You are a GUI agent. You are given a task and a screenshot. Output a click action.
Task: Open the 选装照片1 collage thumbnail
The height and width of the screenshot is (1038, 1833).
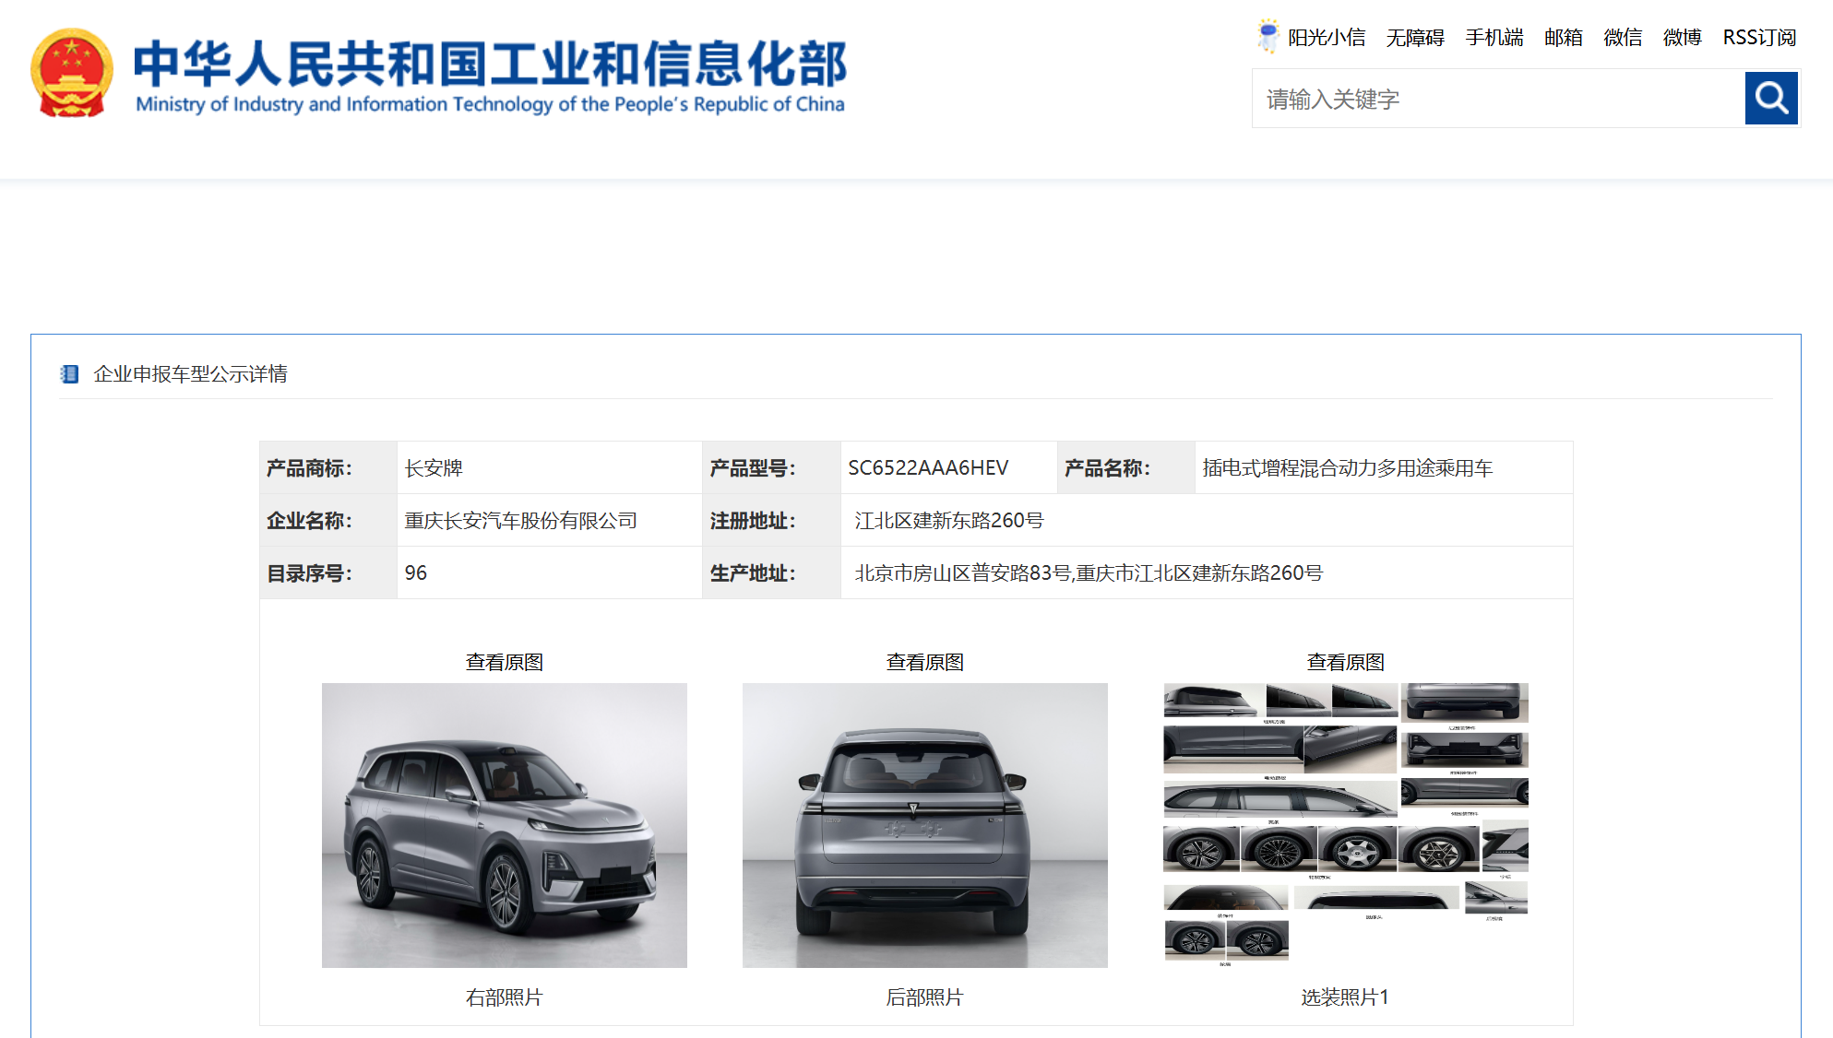[x=1345, y=825]
